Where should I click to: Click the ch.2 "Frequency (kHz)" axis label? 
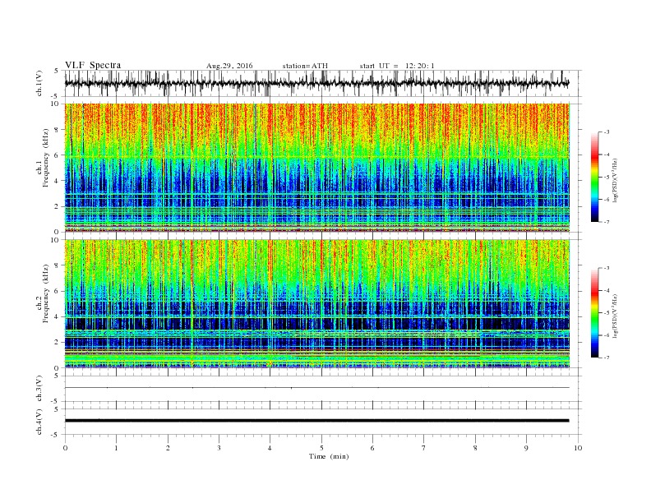click(46, 294)
